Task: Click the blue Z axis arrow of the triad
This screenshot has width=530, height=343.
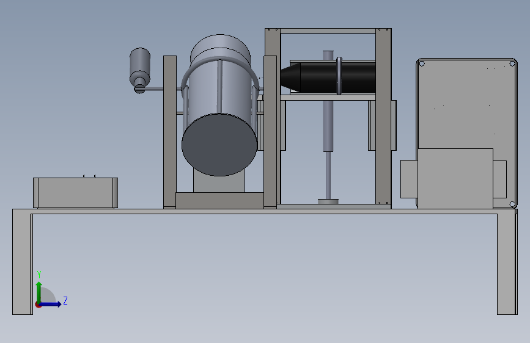Action: pyautogui.click(x=51, y=304)
